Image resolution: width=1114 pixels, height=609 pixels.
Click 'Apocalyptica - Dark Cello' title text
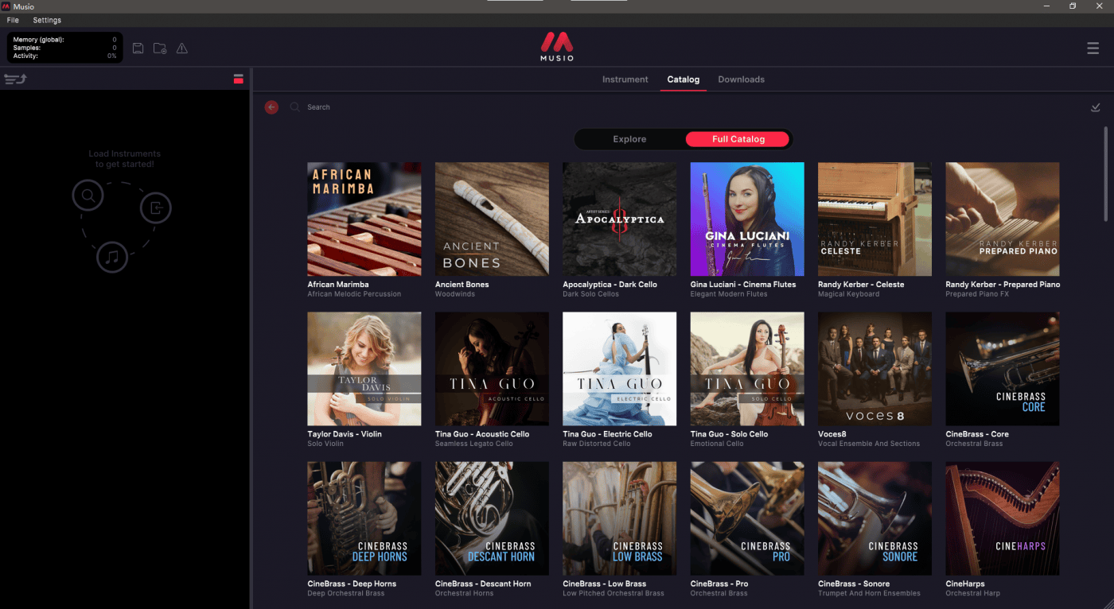[x=610, y=285]
